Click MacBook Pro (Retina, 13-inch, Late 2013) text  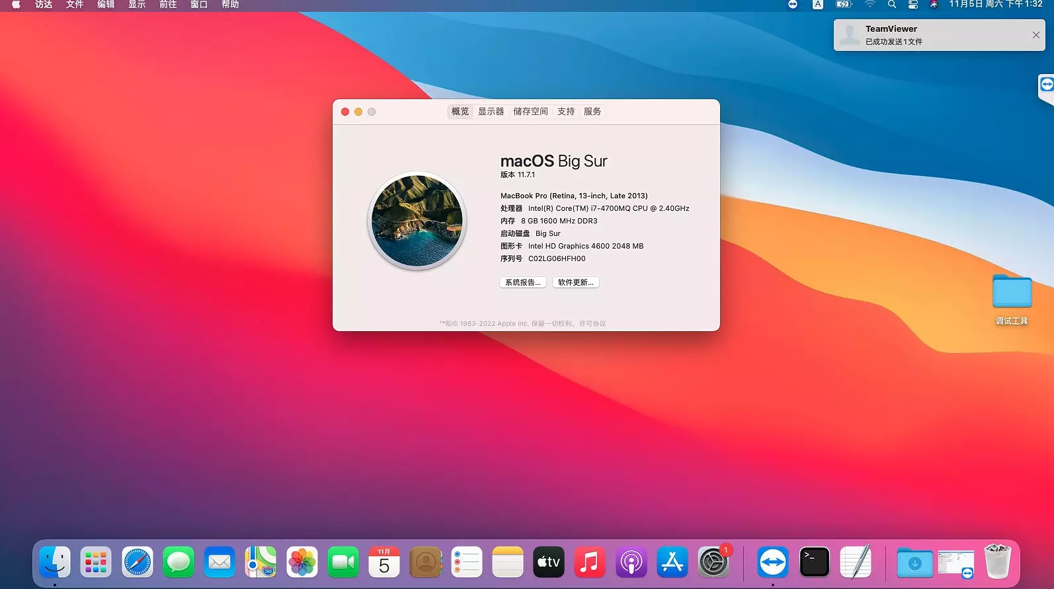pyautogui.click(x=574, y=196)
